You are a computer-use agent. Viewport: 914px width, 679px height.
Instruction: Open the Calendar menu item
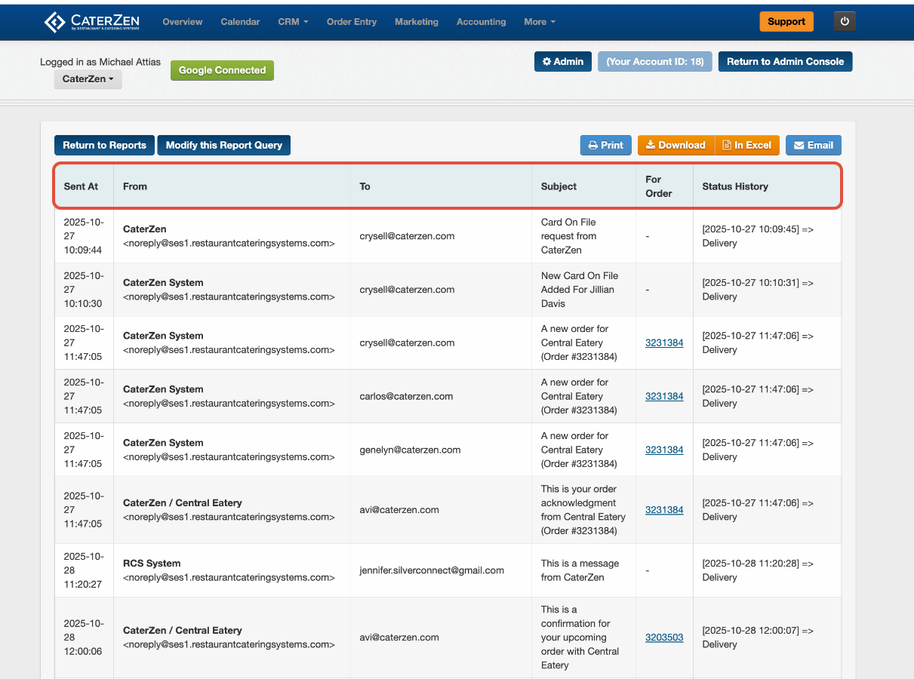[240, 22]
